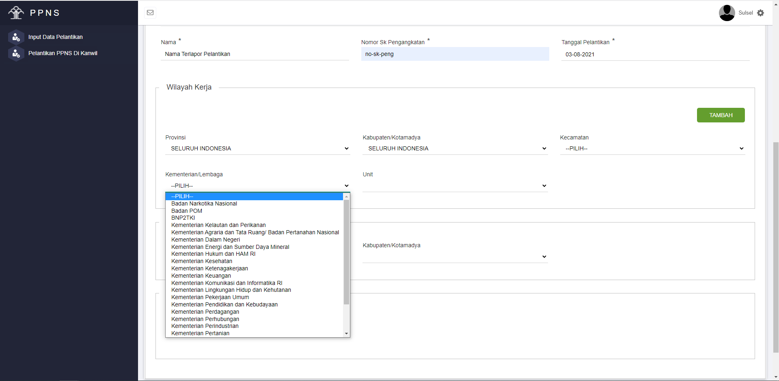Click the Sulsel username label
Screen dimensions: 779x381
(x=745, y=13)
